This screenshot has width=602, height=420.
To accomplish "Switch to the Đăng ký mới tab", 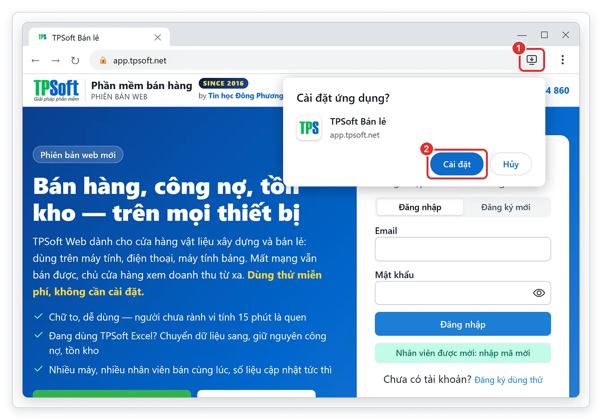I will pos(506,207).
